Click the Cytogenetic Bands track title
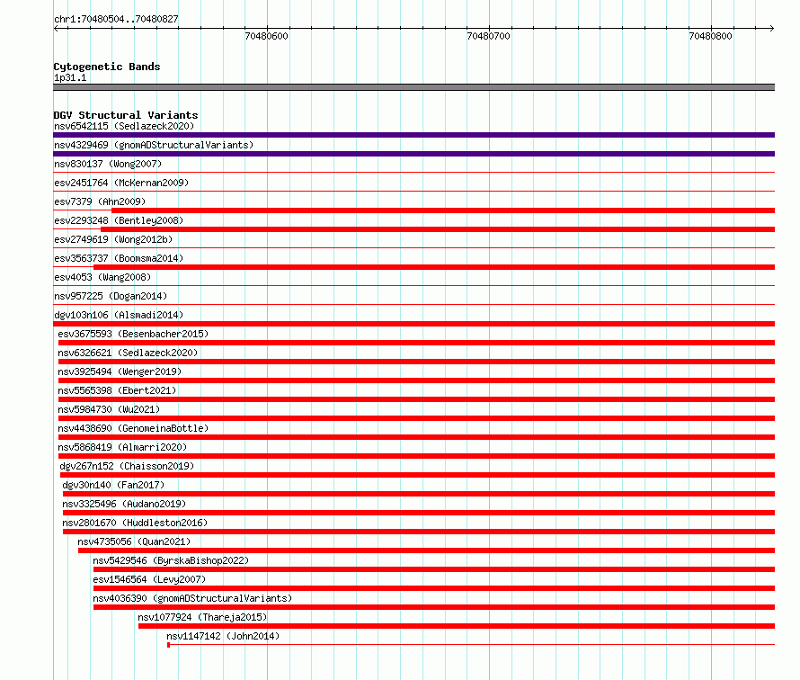 point(107,67)
